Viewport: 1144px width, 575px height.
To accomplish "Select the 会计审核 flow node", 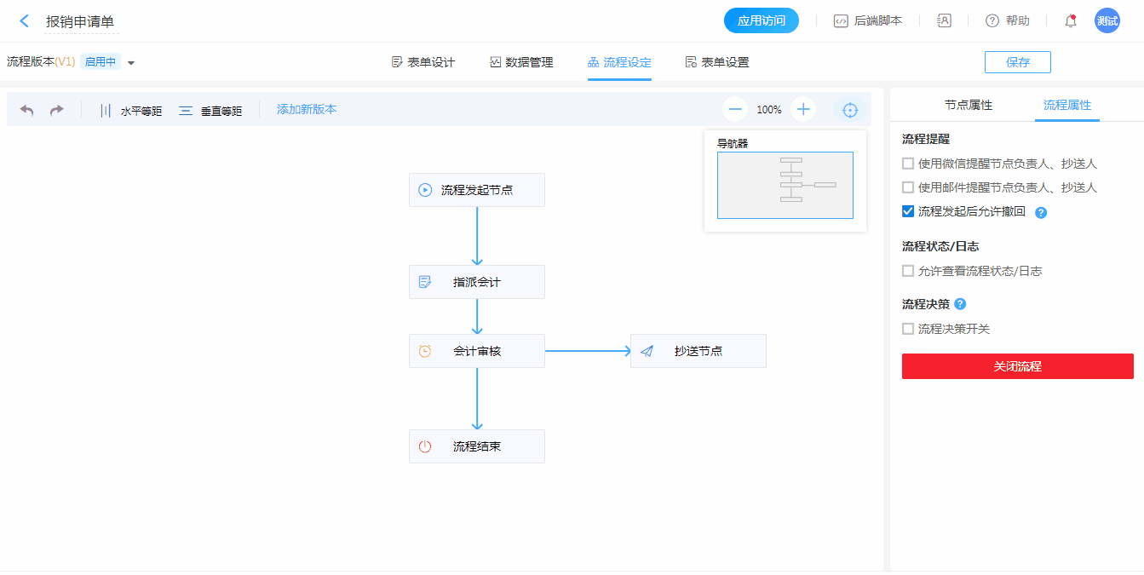I will (x=476, y=351).
